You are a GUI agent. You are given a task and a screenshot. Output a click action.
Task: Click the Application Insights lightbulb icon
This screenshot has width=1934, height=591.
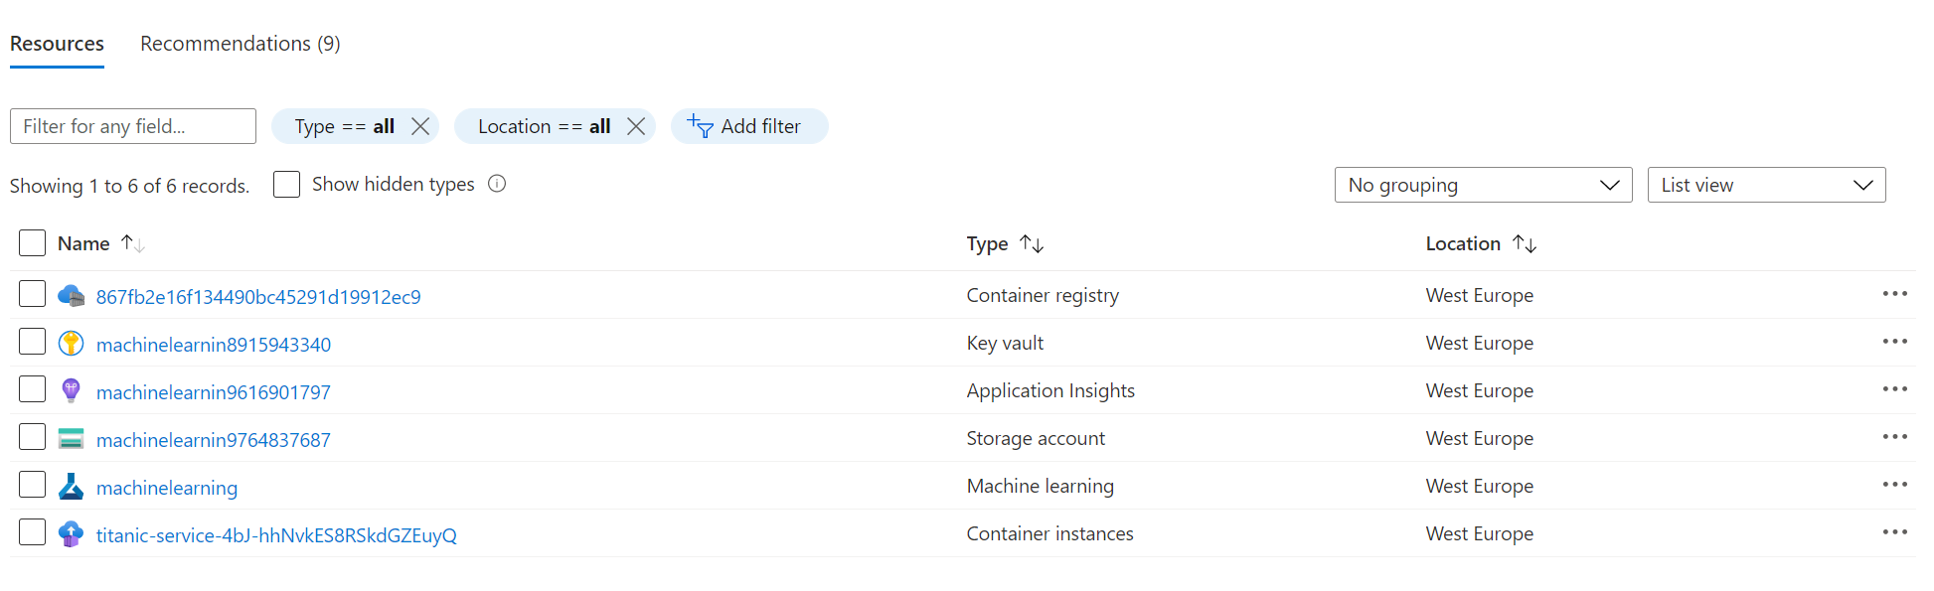(71, 390)
